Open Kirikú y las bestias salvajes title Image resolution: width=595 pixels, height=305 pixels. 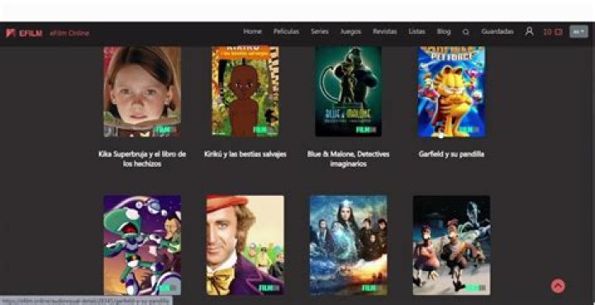(245, 154)
